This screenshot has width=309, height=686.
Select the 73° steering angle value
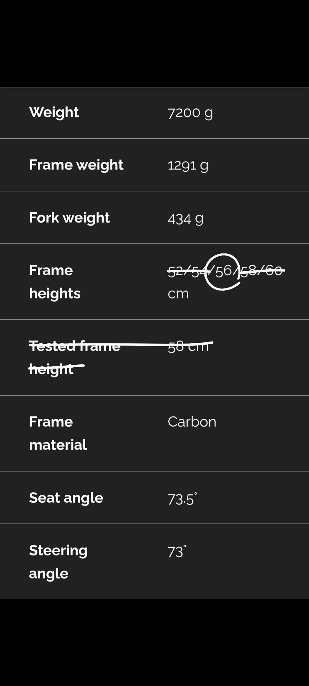176,552
